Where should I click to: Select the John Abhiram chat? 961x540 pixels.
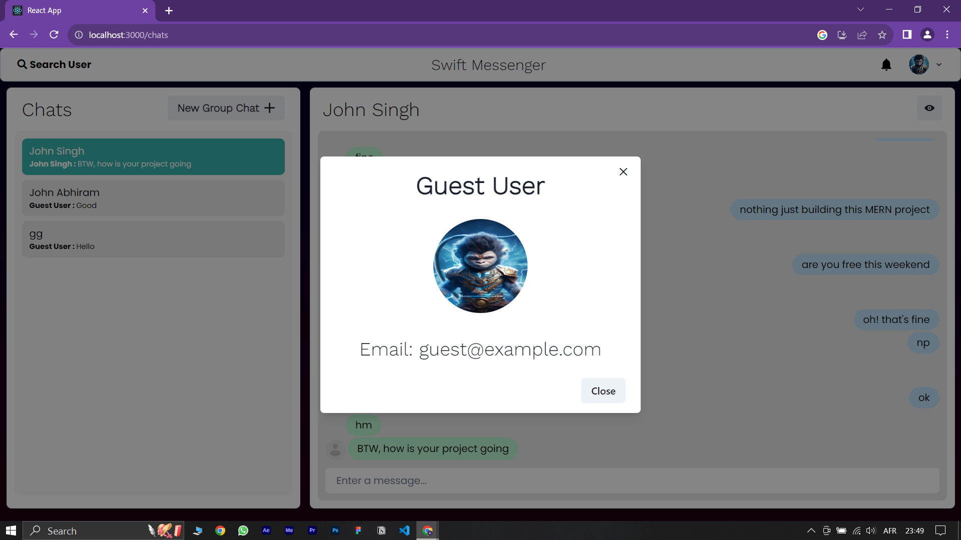(153, 198)
